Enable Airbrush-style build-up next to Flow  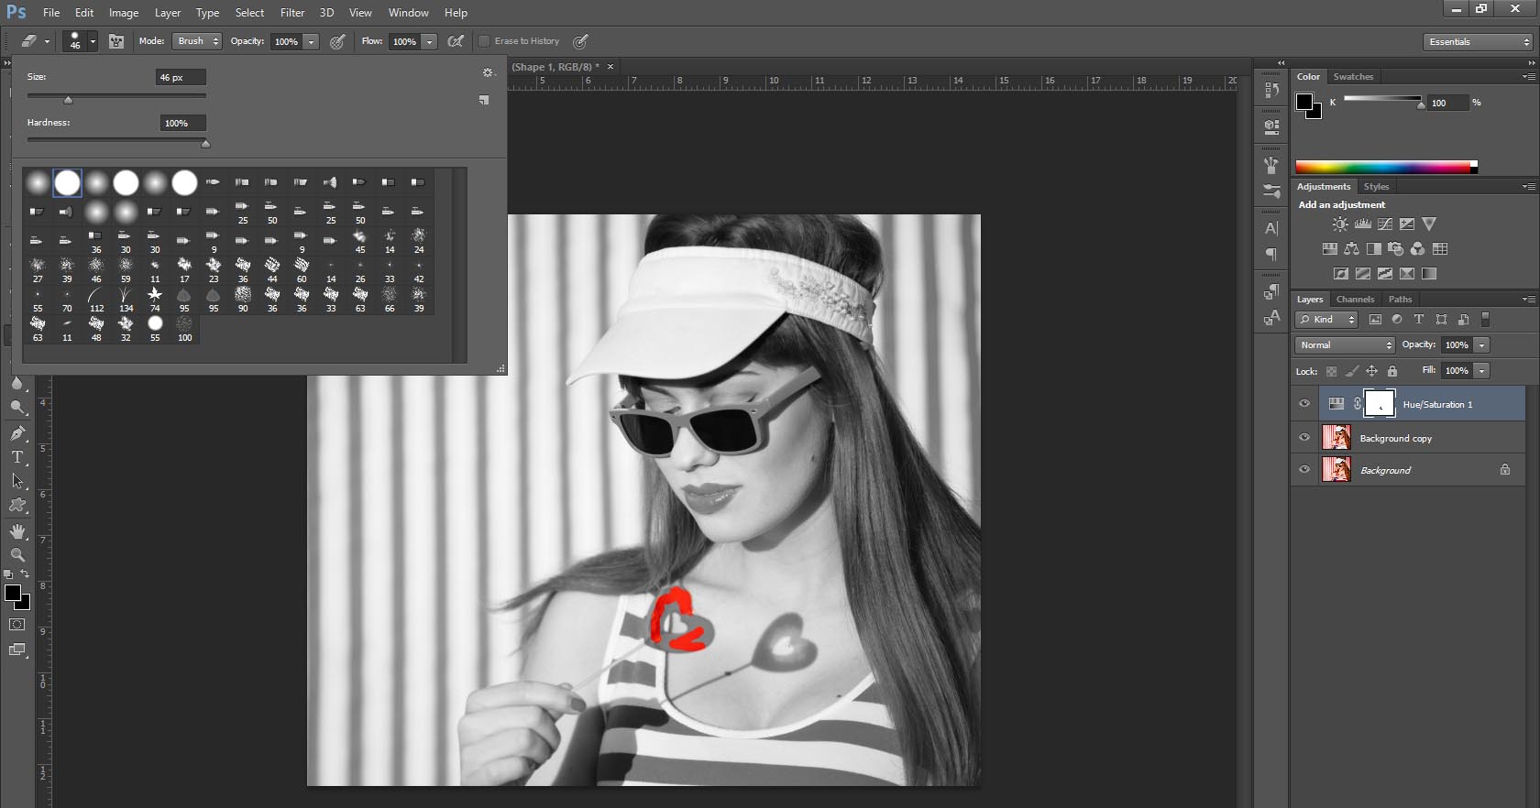456,41
